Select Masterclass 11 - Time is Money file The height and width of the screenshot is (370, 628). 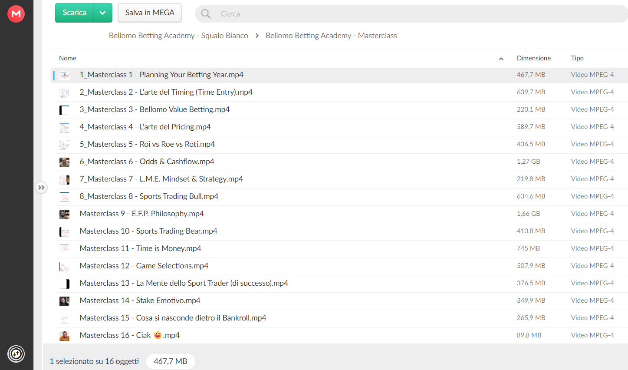[340, 249]
